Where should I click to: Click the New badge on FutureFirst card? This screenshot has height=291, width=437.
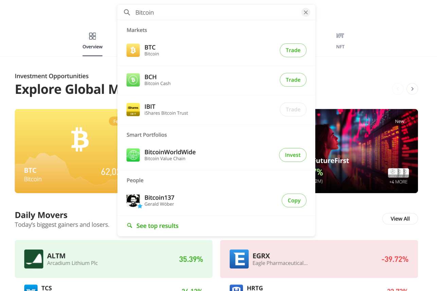400,121
